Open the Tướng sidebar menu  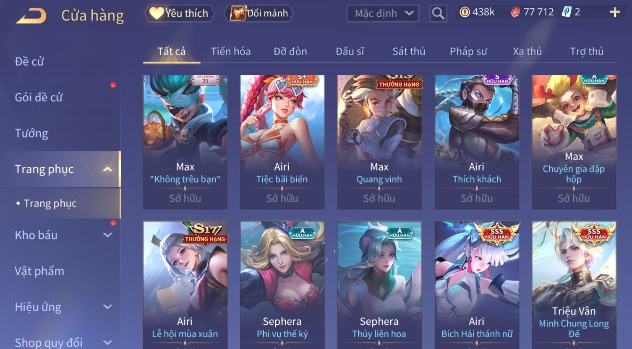tap(31, 133)
